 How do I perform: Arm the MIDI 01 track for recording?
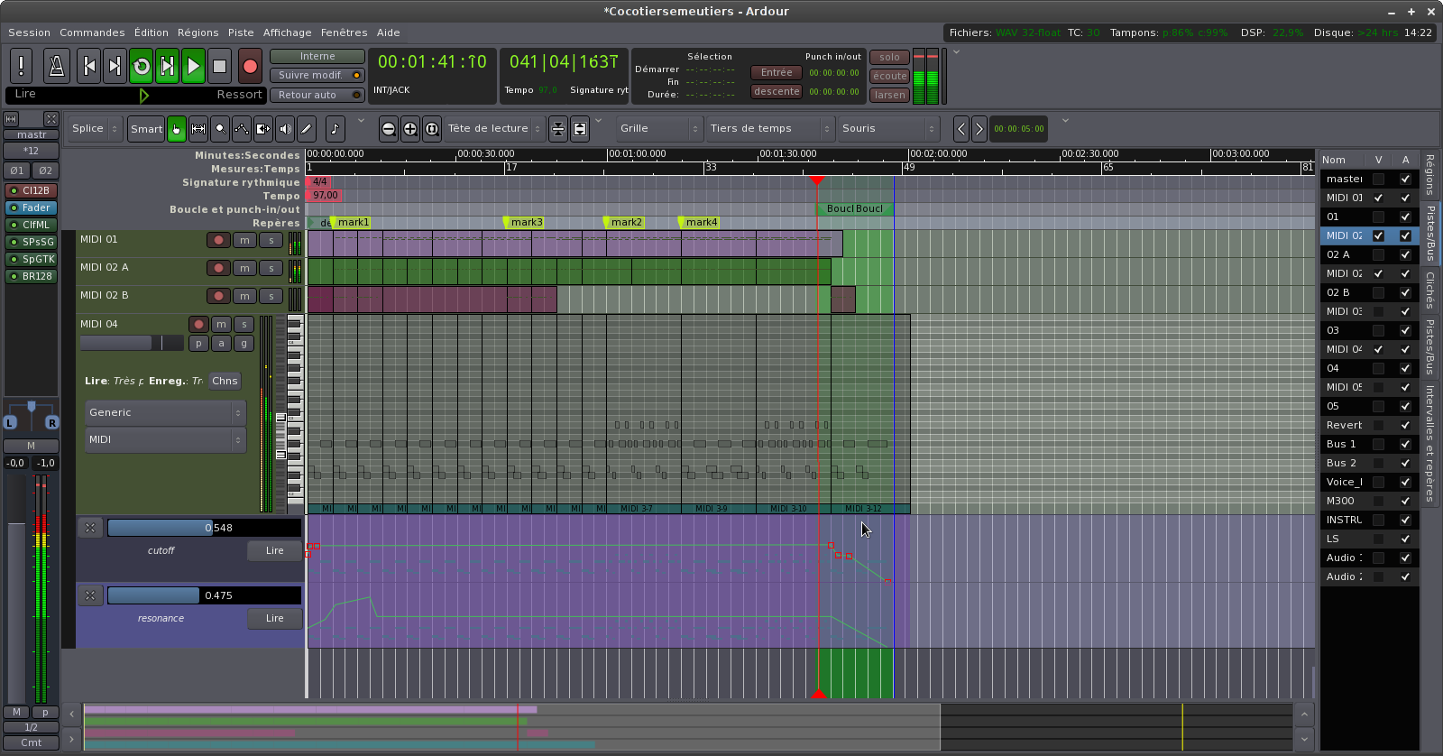(217, 240)
